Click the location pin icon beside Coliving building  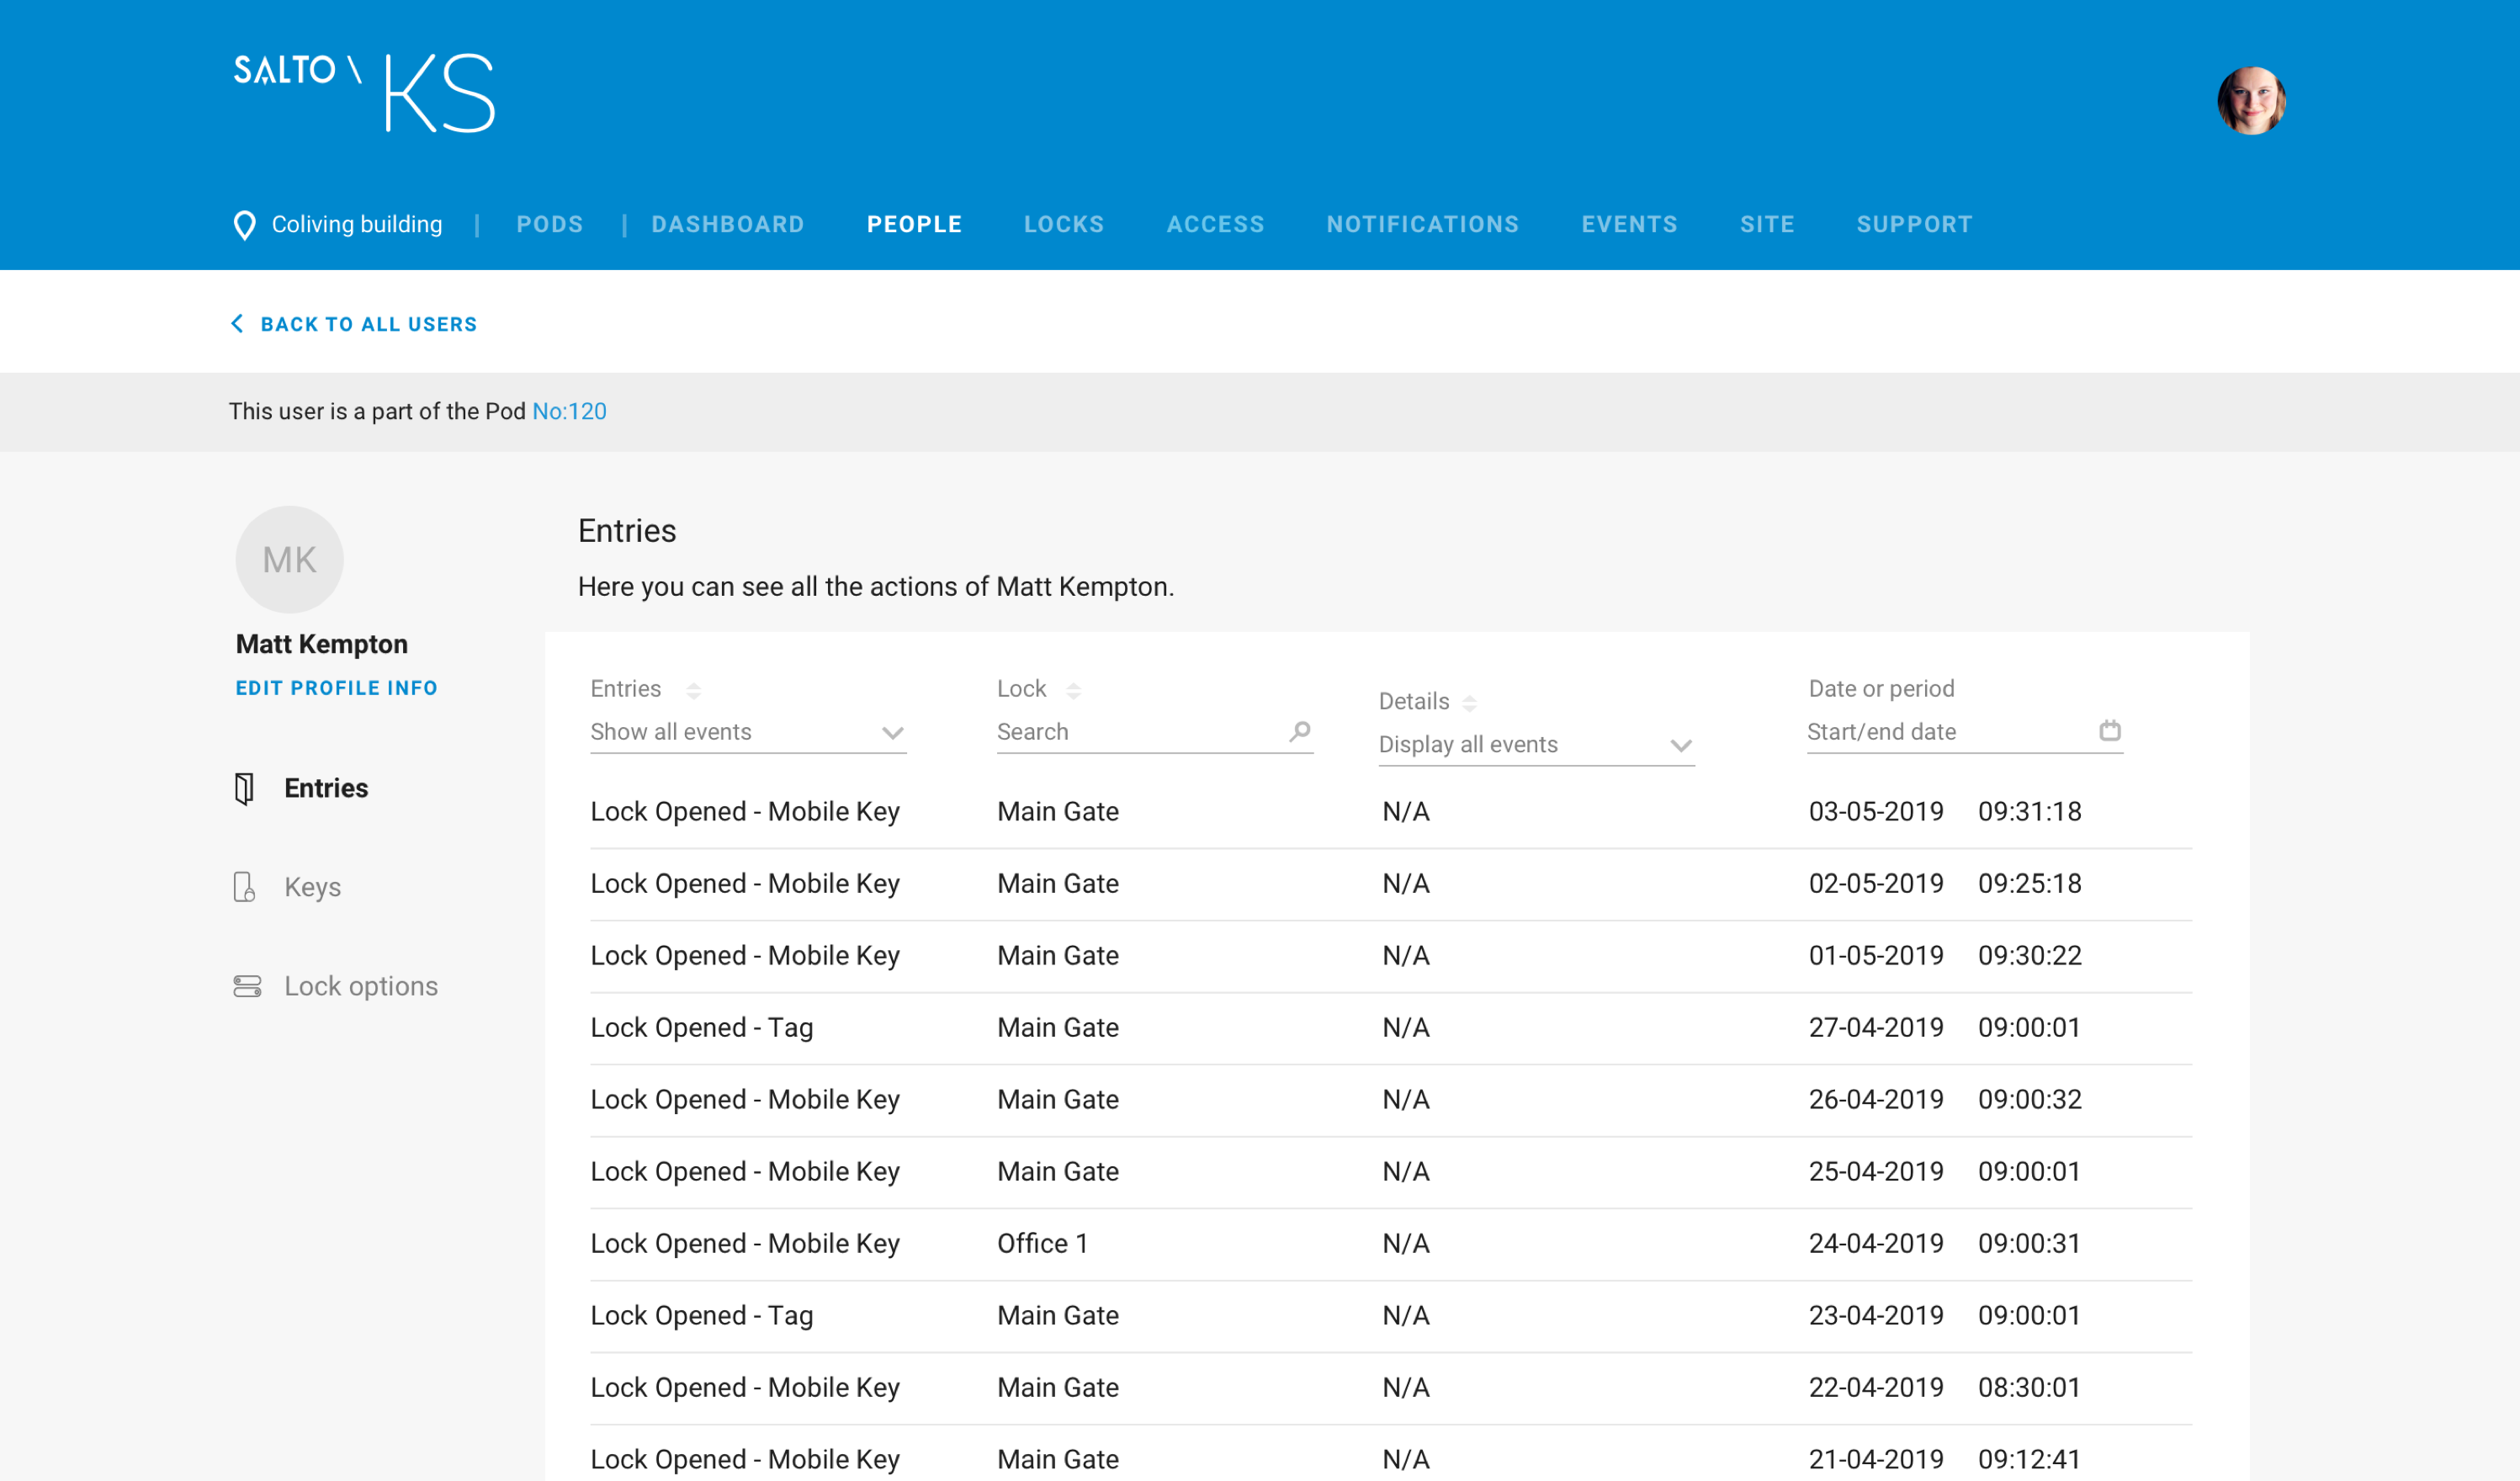[244, 225]
